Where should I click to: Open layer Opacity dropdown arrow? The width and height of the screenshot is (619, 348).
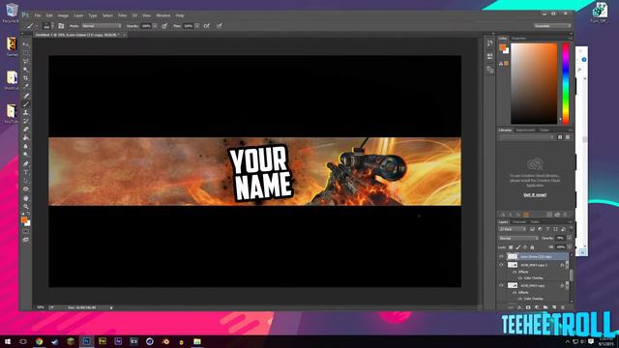pos(569,239)
